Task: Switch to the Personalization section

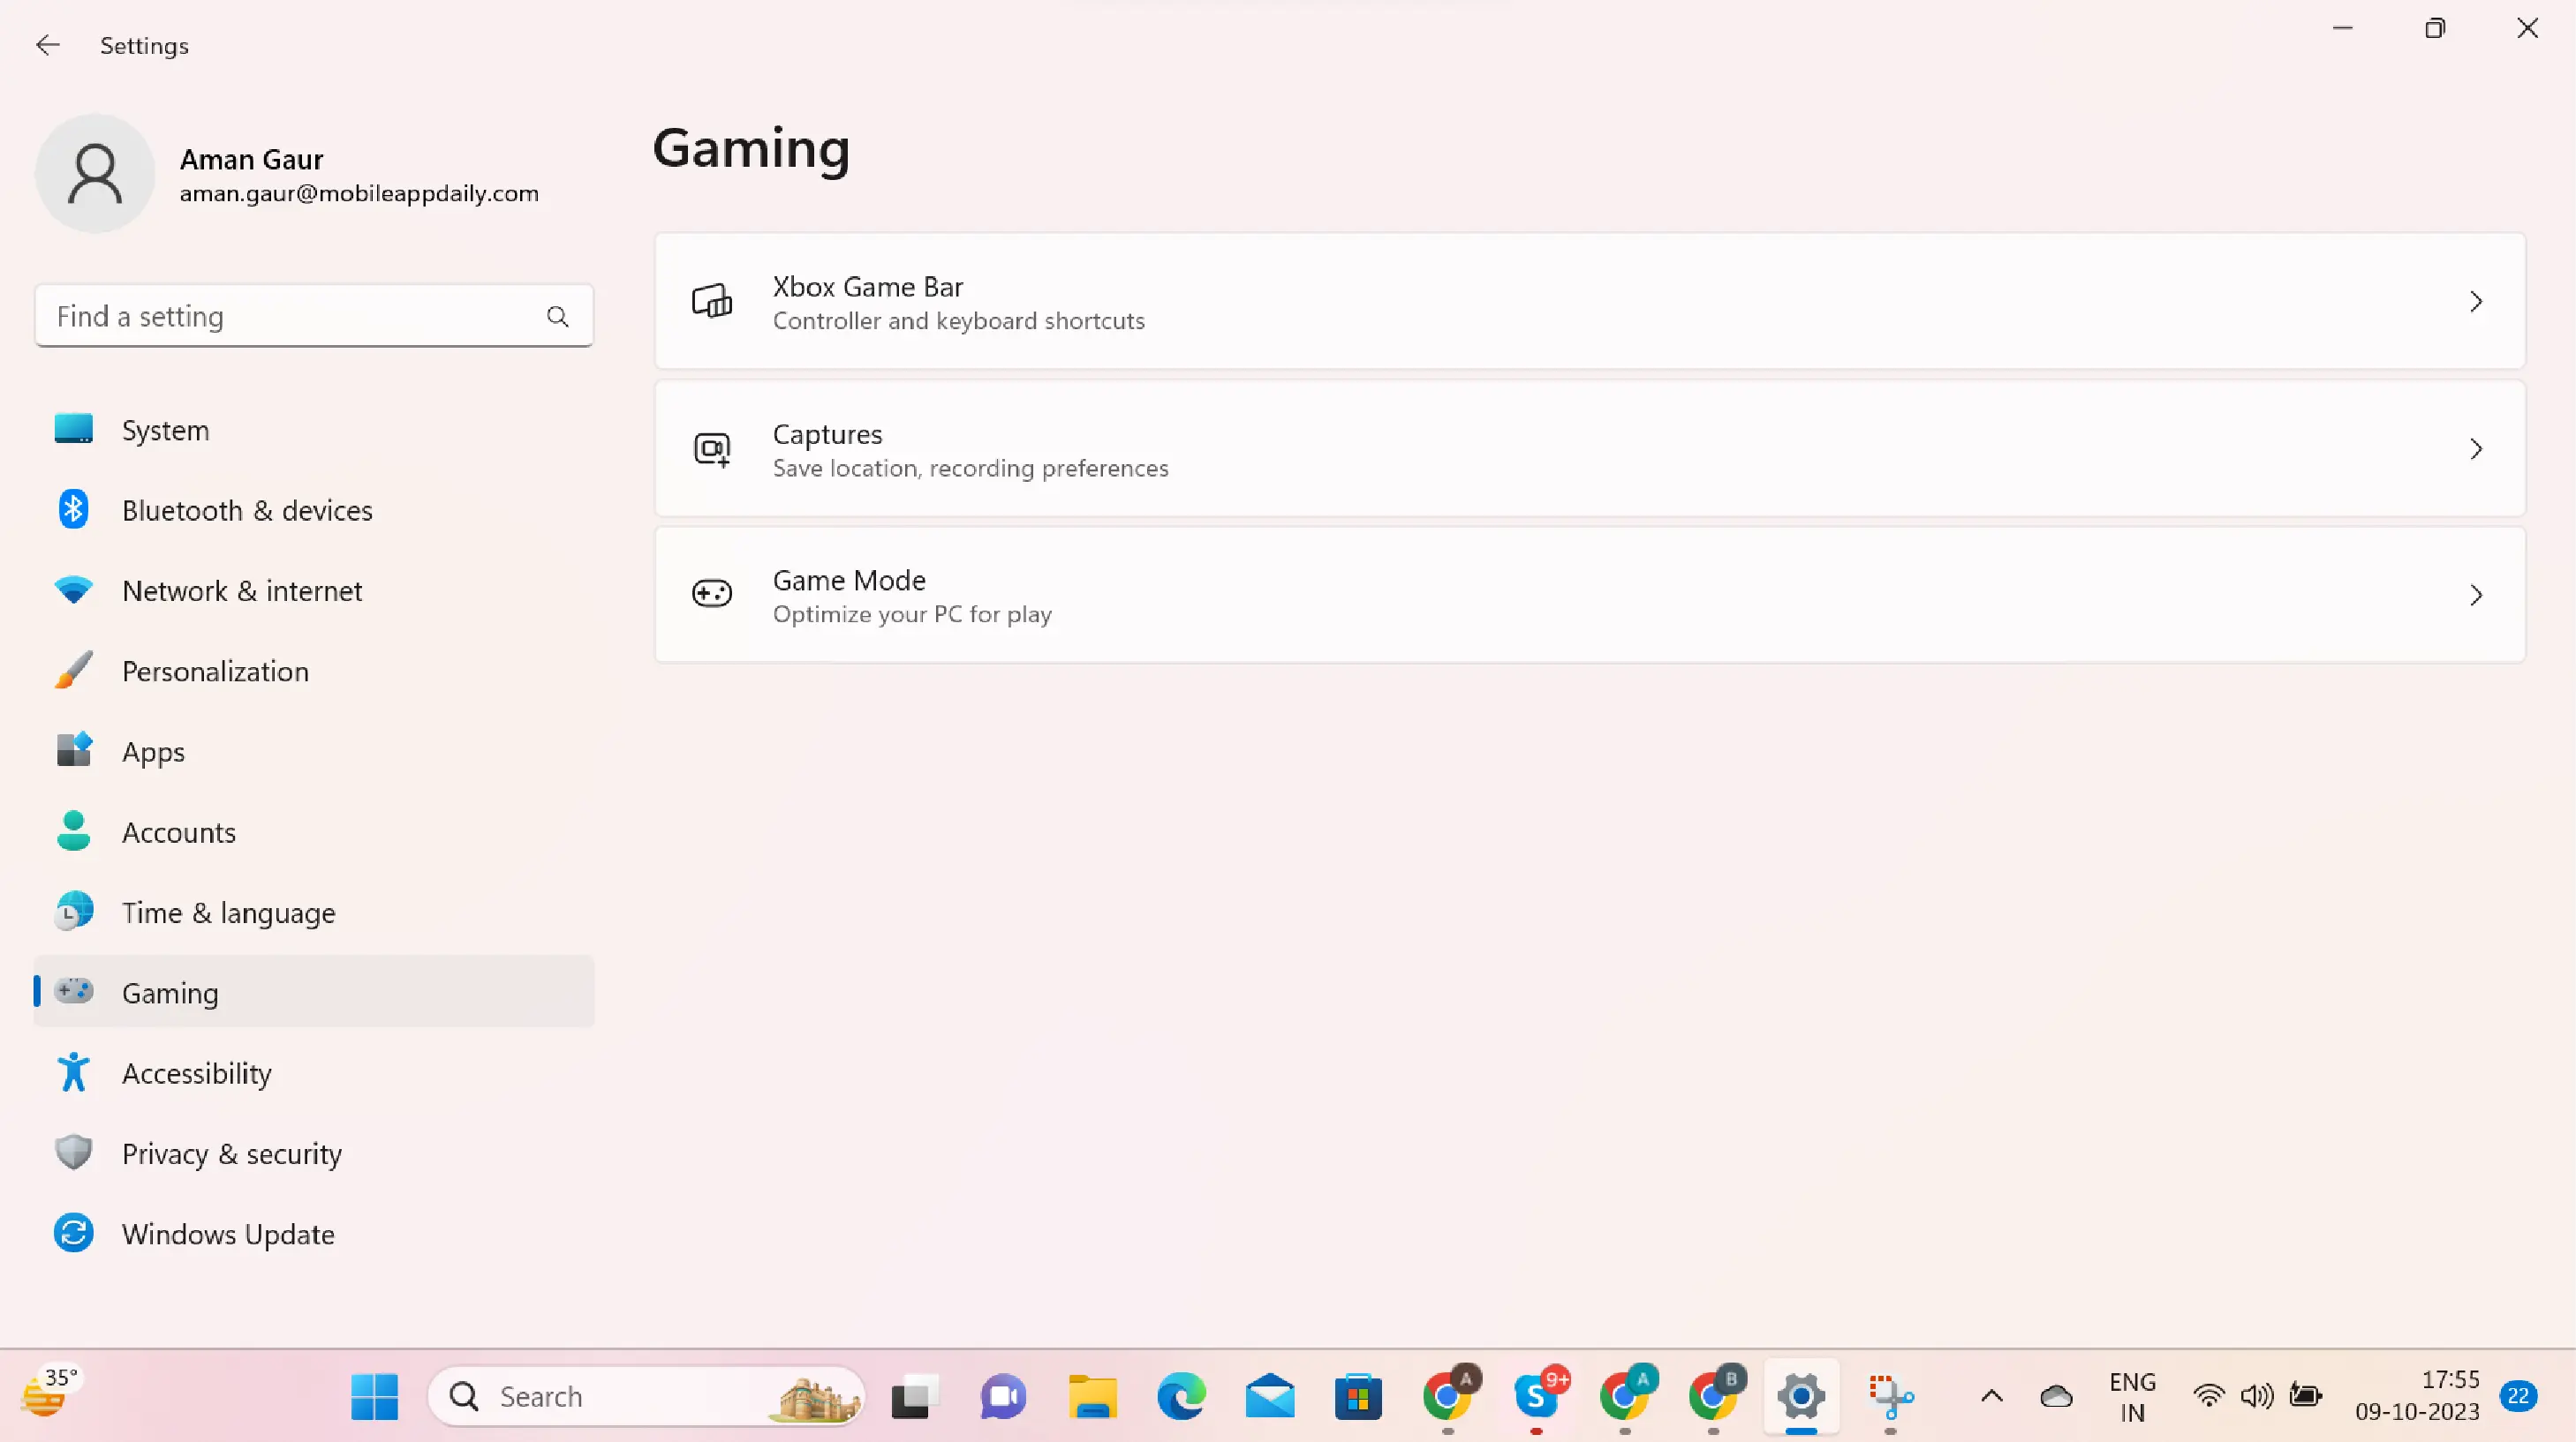Action: pos(314,672)
